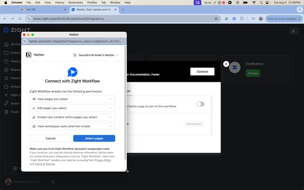Open the Chrome Profiles menu
Image resolution: width=304 pixels, height=190 pixels.
(92, 2)
